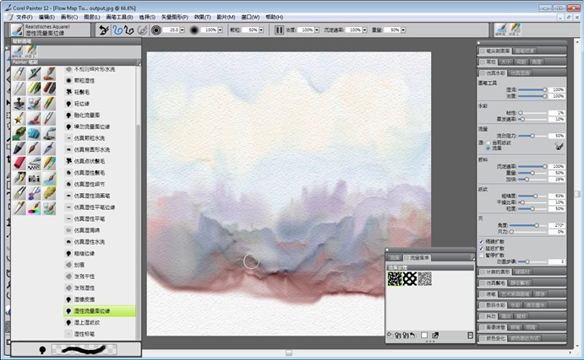
Task: Select the 湿性铅笔 brush variant
Action: [100, 334]
